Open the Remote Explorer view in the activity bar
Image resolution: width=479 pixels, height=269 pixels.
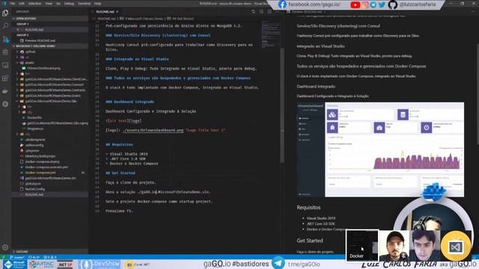click(x=5, y=65)
